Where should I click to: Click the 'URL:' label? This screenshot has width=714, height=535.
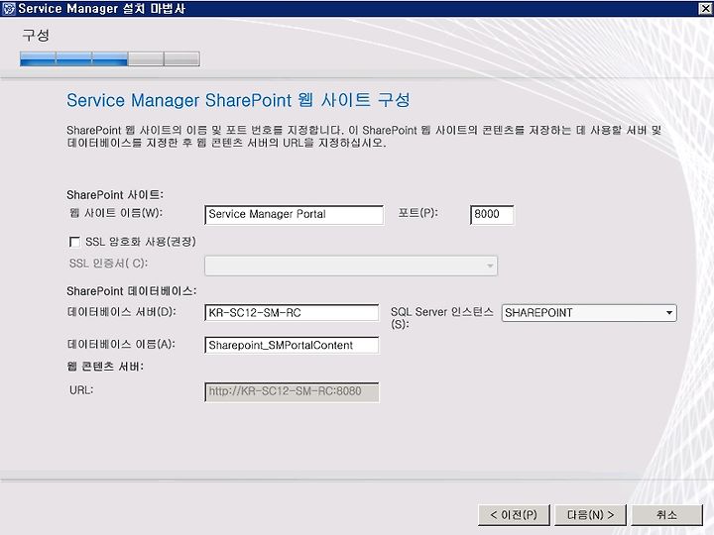coord(81,390)
